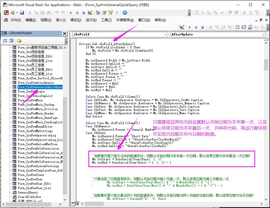Click View Code icon in project panel
Screen dimensions: 270x208
pyautogui.click(x=5, y=41)
